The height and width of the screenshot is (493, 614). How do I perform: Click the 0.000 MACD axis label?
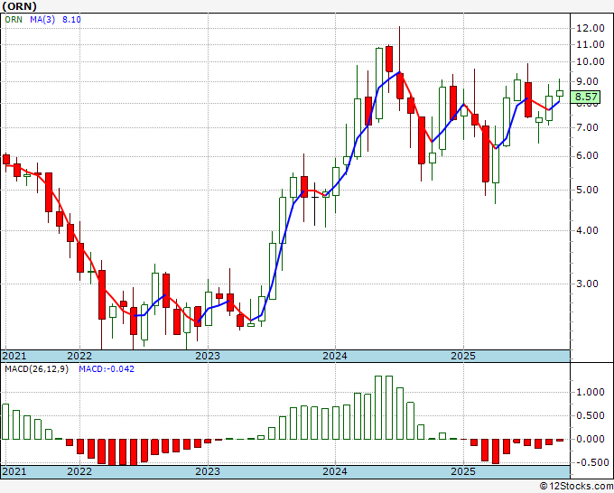coord(591,440)
